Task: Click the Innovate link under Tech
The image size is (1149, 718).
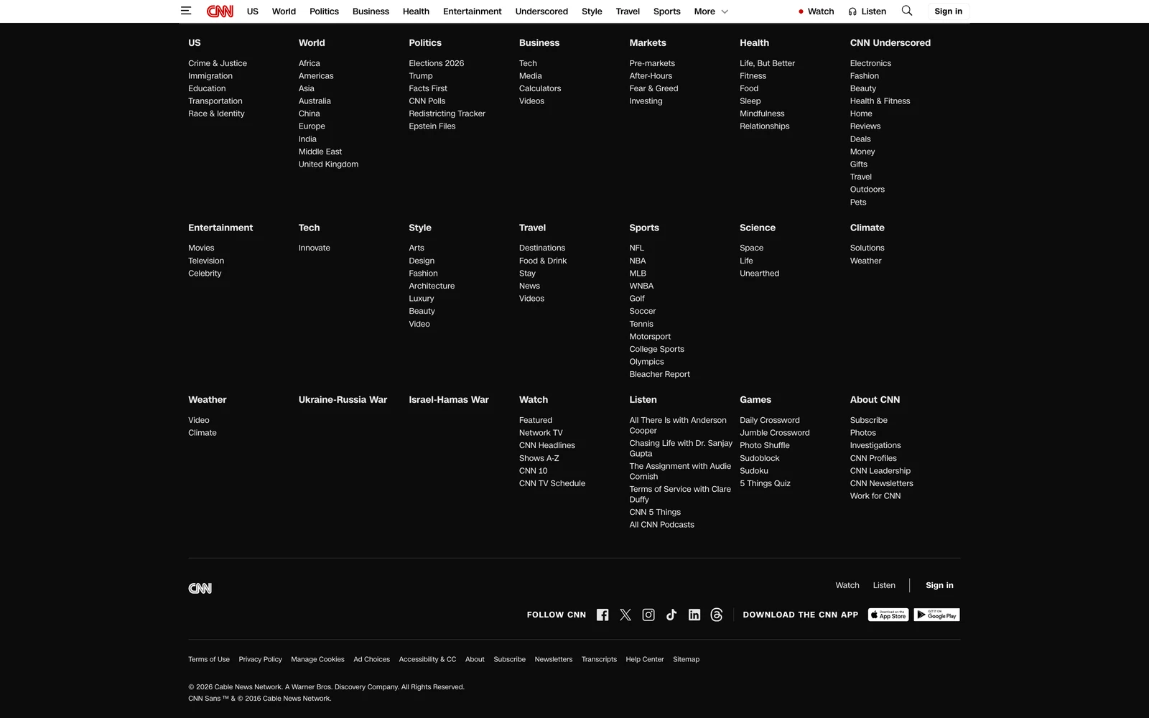Action: tap(315, 248)
